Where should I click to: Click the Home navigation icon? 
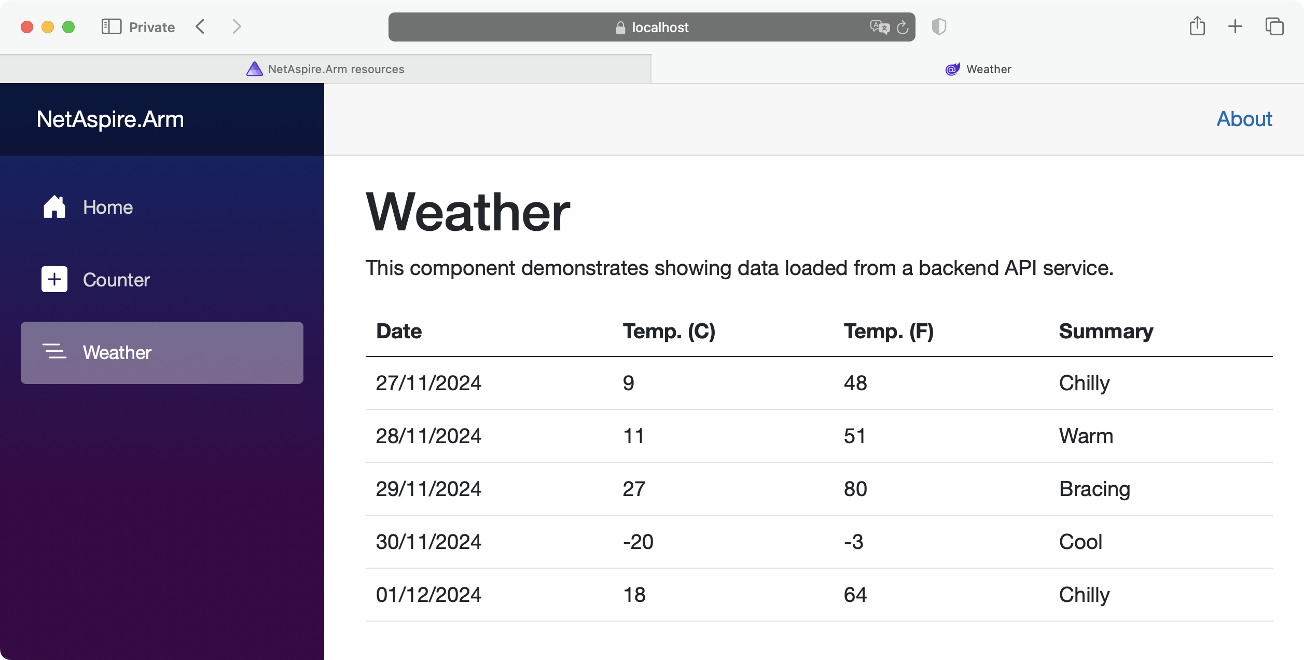54,207
